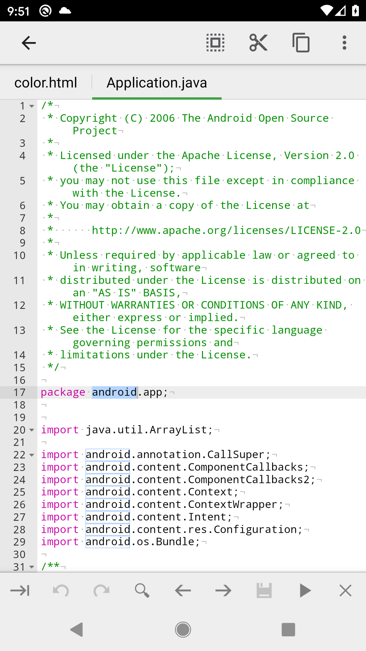Move cursor right with the arrow button
Screen dimensions: 366x651
click(x=224, y=591)
